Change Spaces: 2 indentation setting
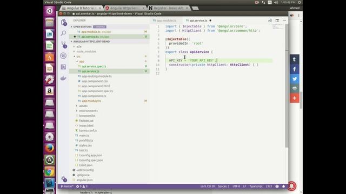Image resolution: width=346 pixels, height=194 pixels. (x=223, y=186)
